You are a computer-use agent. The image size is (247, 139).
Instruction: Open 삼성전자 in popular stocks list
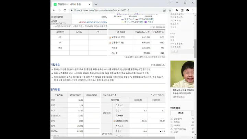tap(178, 119)
